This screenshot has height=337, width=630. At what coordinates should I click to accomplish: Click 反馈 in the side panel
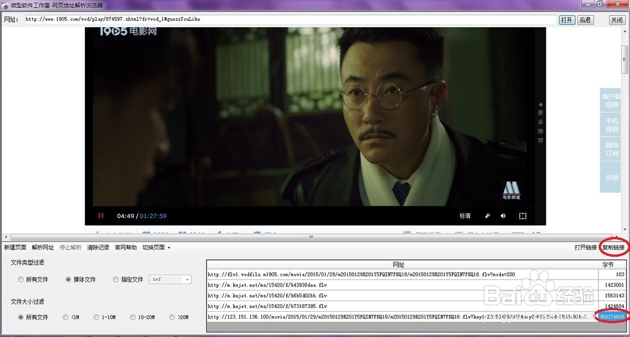[612, 177]
